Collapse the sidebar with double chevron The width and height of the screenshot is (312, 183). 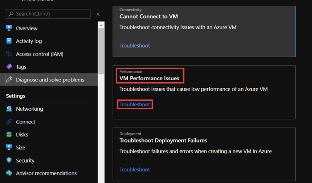pos(98,14)
